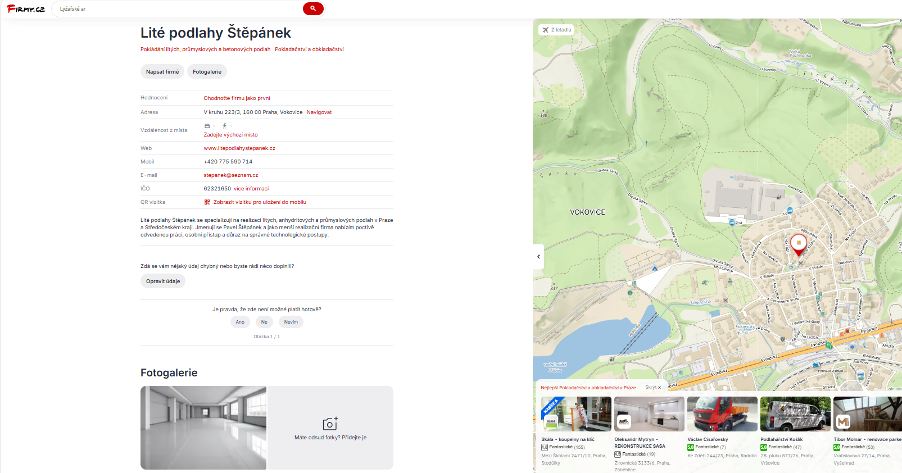Hide the recommendations strip via 'Skrýt'

[x=653, y=388]
